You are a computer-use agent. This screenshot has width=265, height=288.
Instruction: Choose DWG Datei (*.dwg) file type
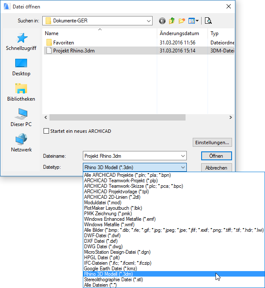coord(174,247)
